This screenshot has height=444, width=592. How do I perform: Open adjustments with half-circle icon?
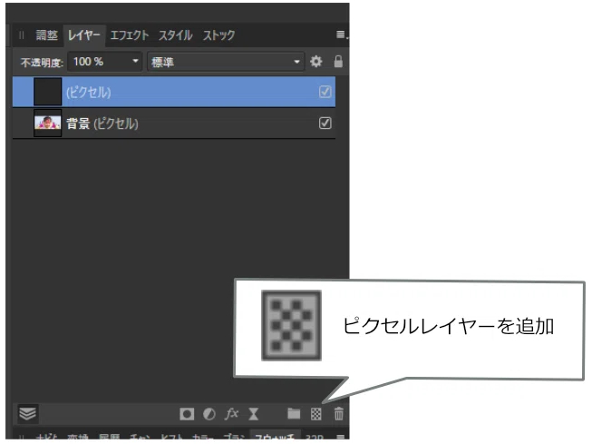point(209,414)
